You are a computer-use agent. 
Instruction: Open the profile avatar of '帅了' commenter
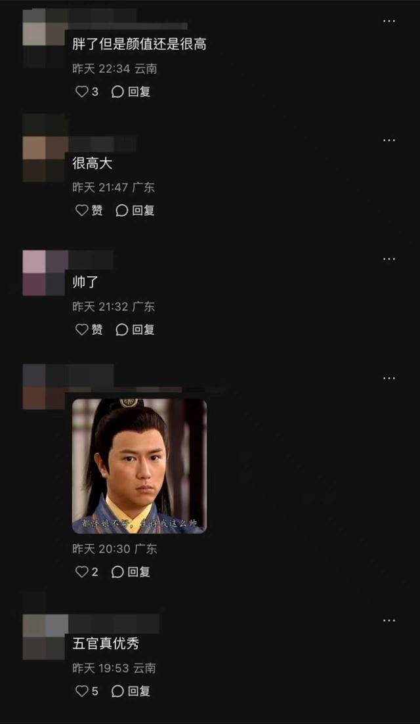pyautogui.click(x=45, y=273)
